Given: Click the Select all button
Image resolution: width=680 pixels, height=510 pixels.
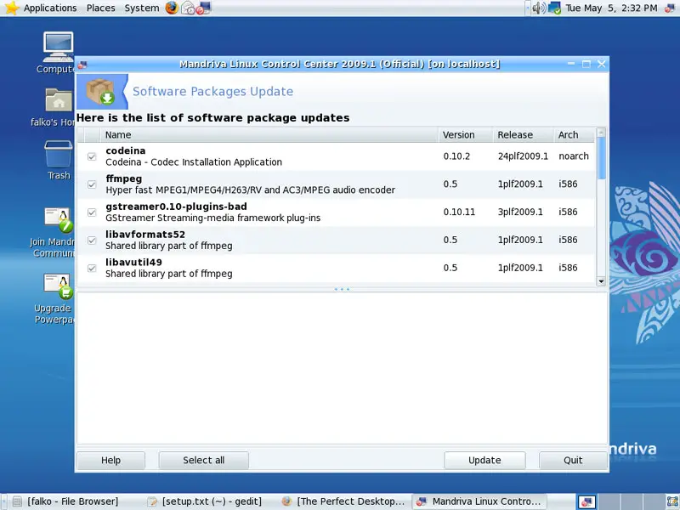Looking at the screenshot, I should click(204, 460).
